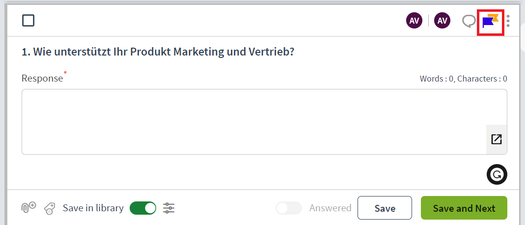Click the Answered label text
The width and height of the screenshot is (525, 225).
point(330,208)
